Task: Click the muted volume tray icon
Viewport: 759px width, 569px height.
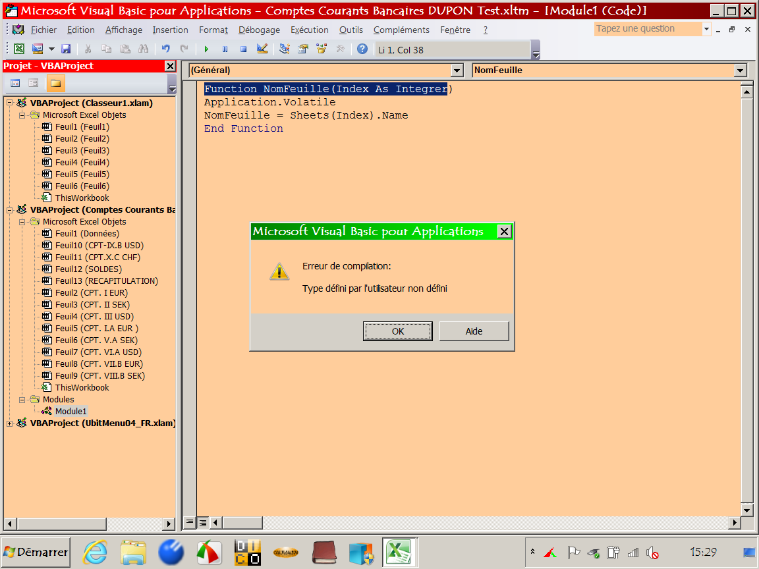Action: (x=652, y=552)
